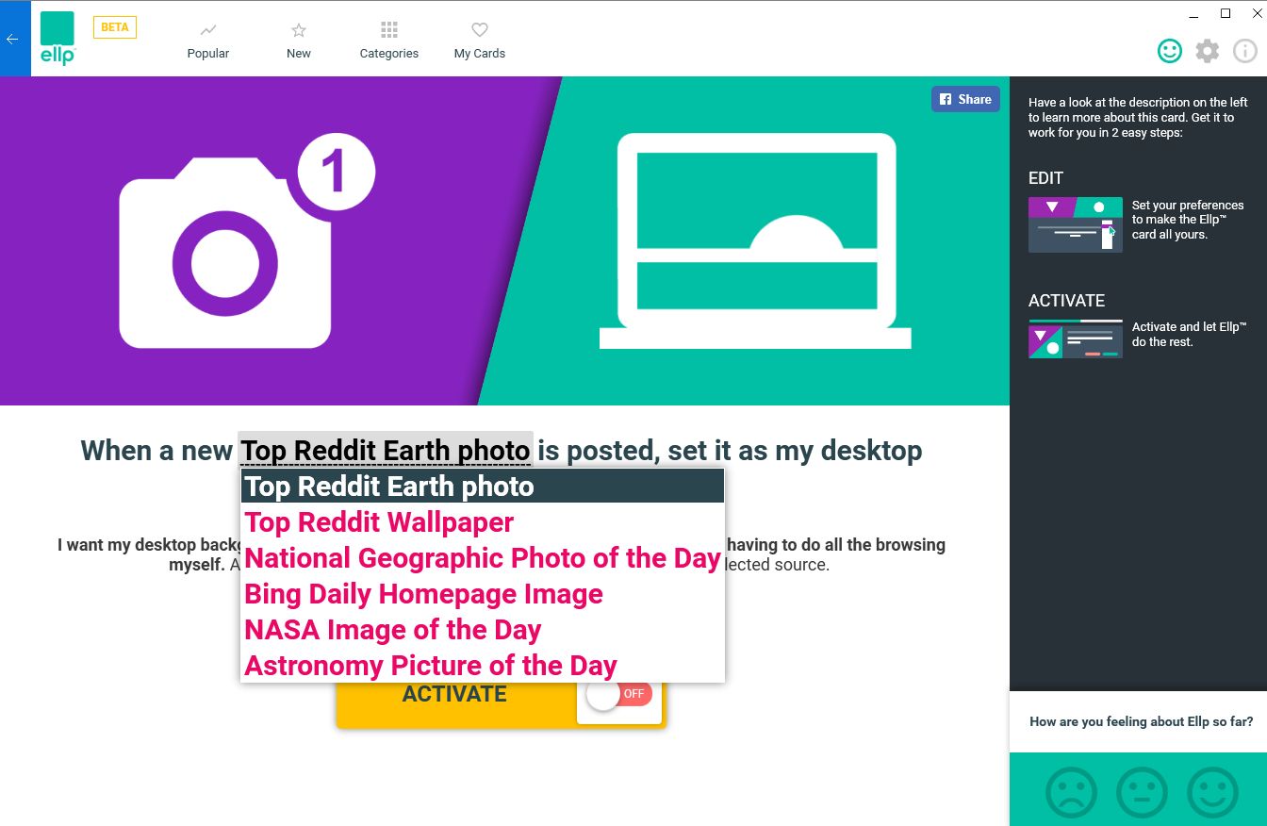1267x826 pixels.
Task: Minimize the Ellp window
Action: pyautogui.click(x=1194, y=14)
